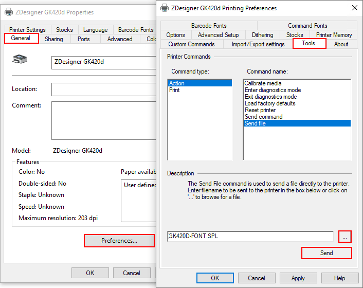Screen dimensions: 363x288
Task: Select Send file command
Action: [297, 123]
